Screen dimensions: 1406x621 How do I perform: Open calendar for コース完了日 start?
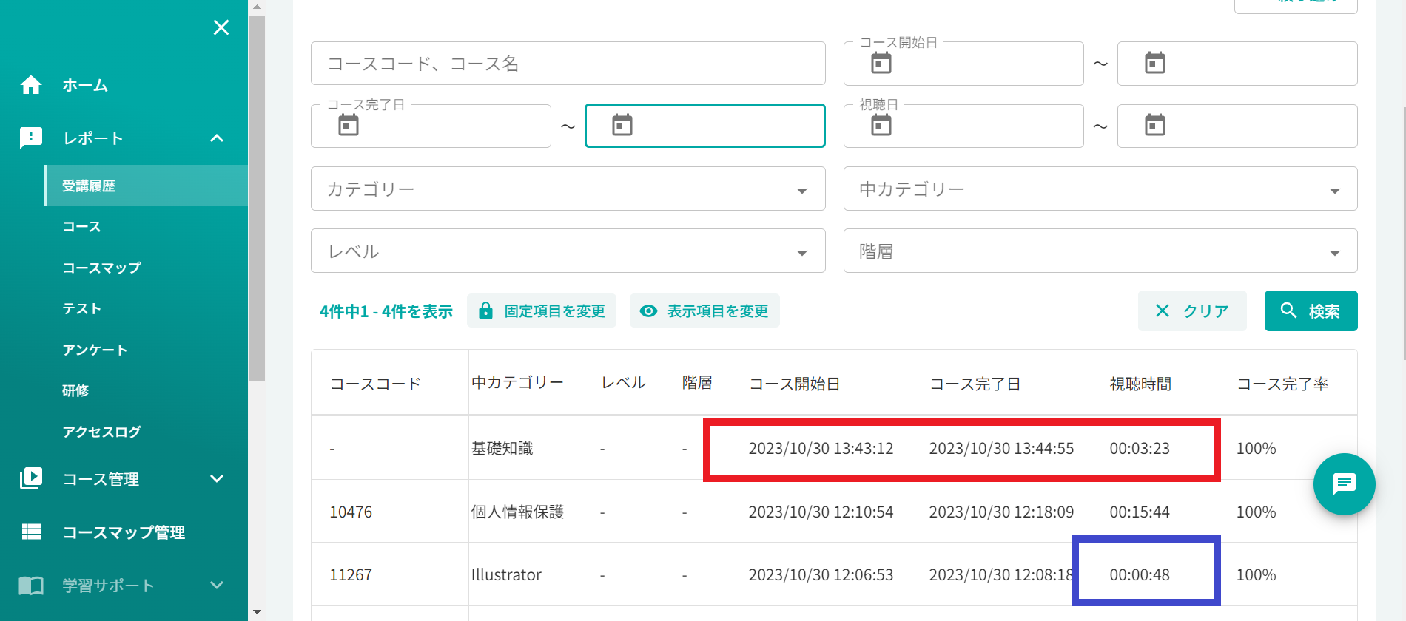coord(349,125)
